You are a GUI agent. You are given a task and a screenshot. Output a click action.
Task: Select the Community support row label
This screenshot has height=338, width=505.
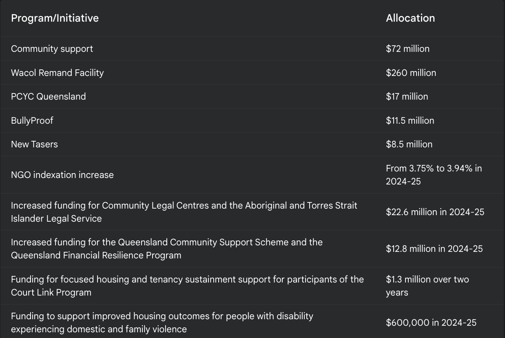pyautogui.click(x=52, y=49)
